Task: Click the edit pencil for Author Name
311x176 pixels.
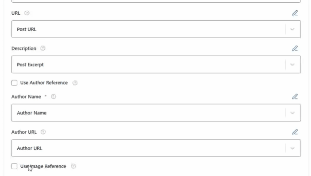Action: click(x=295, y=97)
